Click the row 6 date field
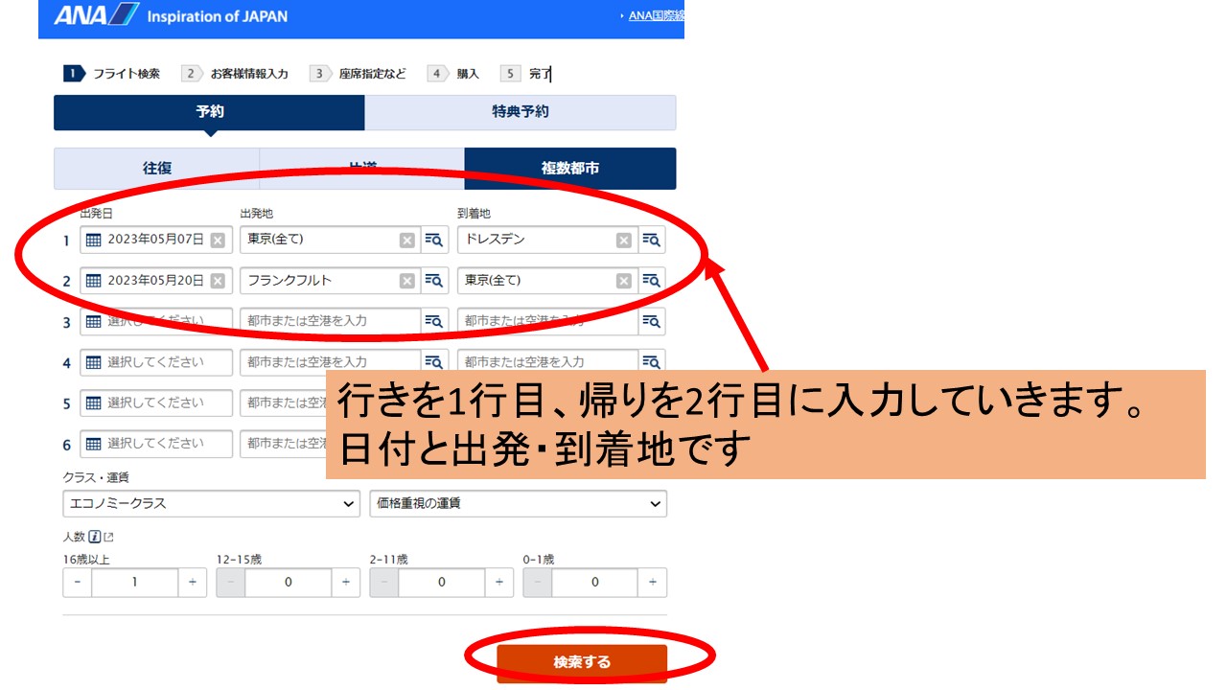 point(156,445)
